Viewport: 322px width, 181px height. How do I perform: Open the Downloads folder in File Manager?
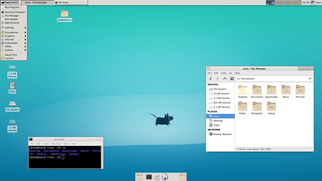click(x=271, y=92)
